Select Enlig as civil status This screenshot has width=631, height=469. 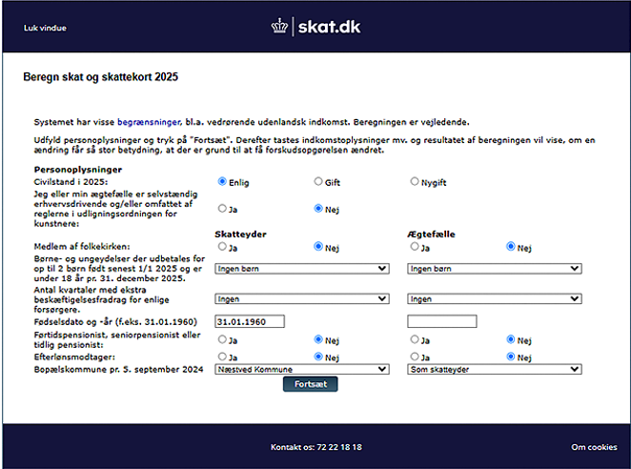pyautogui.click(x=222, y=181)
